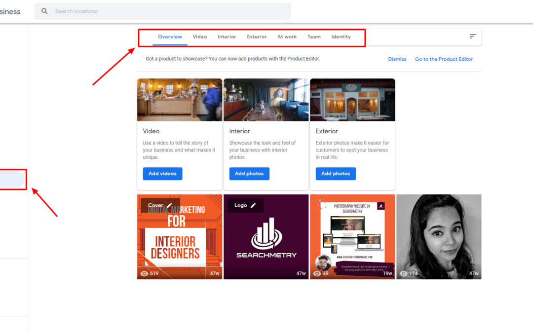
Task: Click Add photos under Interior
Action: pos(249,174)
